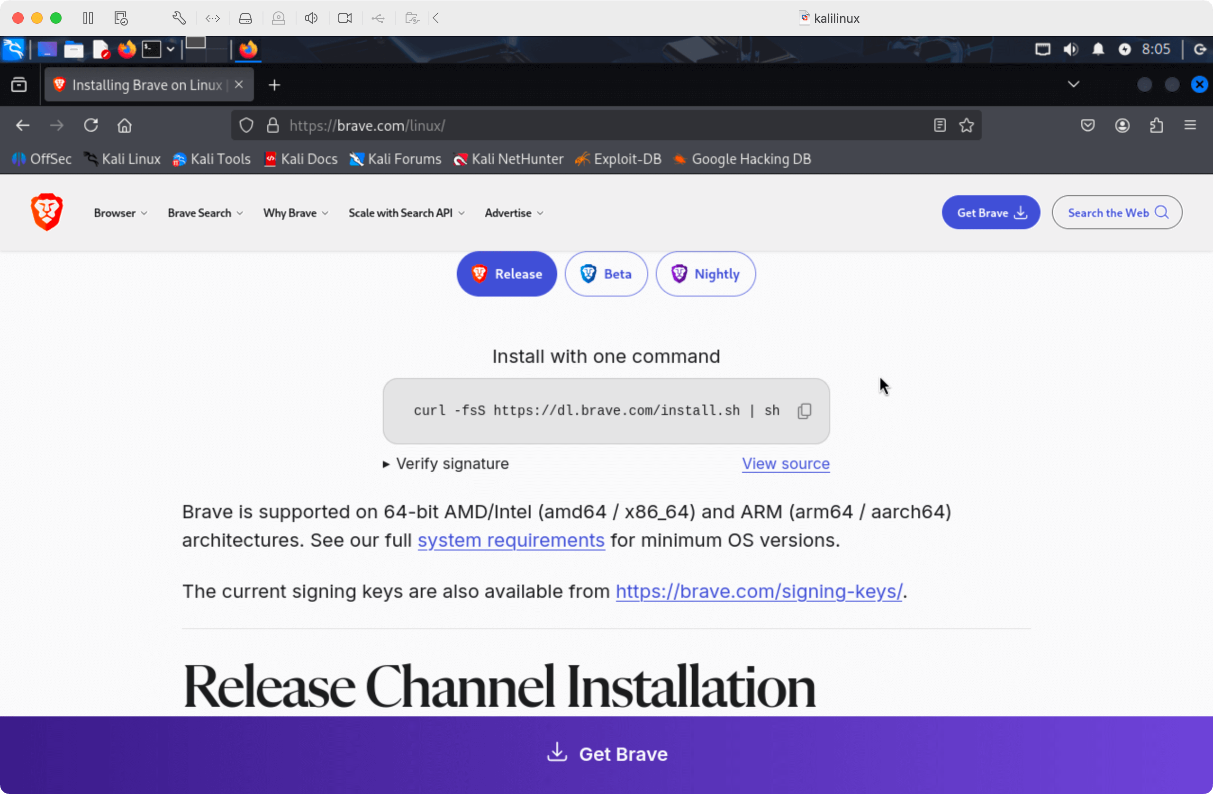This screenshot has height=794, width=1213.
Task: Click the Firefox account icon
Action: [x=1122, y=126]
